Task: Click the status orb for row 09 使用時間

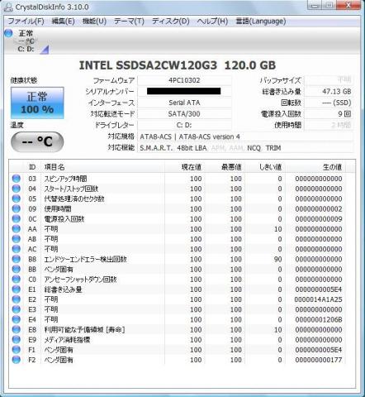Action: coord(17,208)
